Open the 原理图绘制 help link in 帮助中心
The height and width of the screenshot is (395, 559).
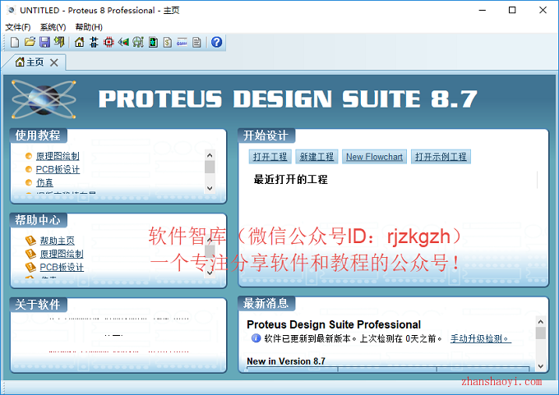point(62,254)
